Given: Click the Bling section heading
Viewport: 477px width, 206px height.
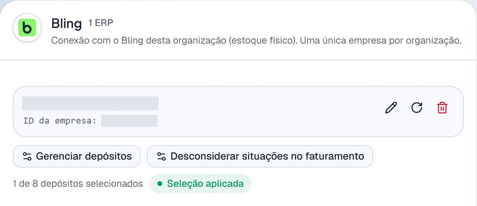Looking at the screenshot, I should [x=67, y=24].
